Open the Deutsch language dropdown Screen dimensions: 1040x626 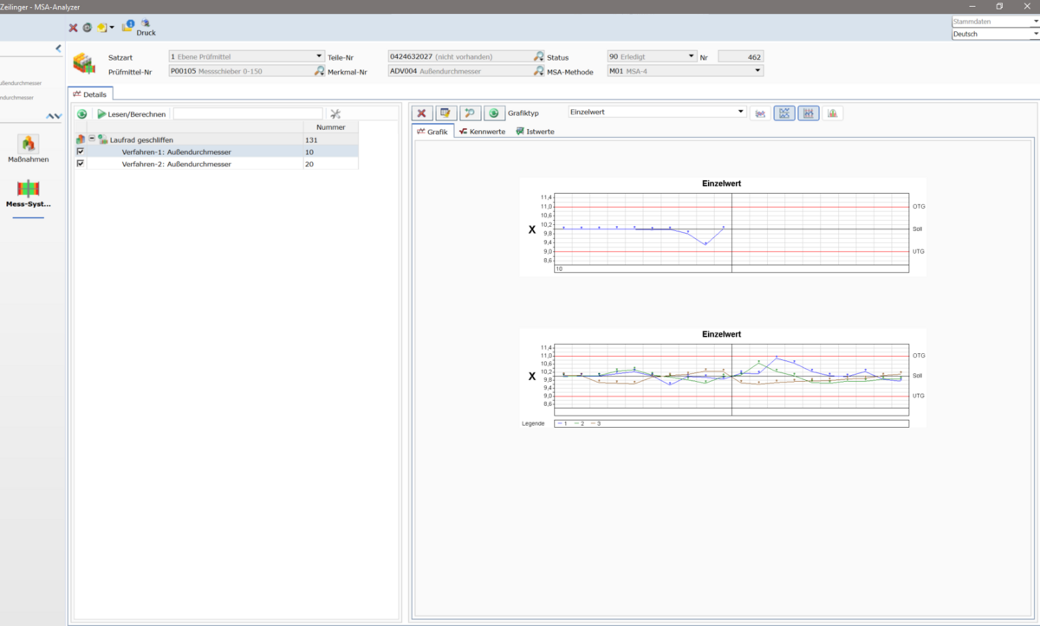(1036, 34)
